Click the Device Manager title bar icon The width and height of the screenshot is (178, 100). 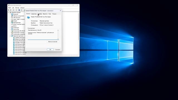click(9, 5)
